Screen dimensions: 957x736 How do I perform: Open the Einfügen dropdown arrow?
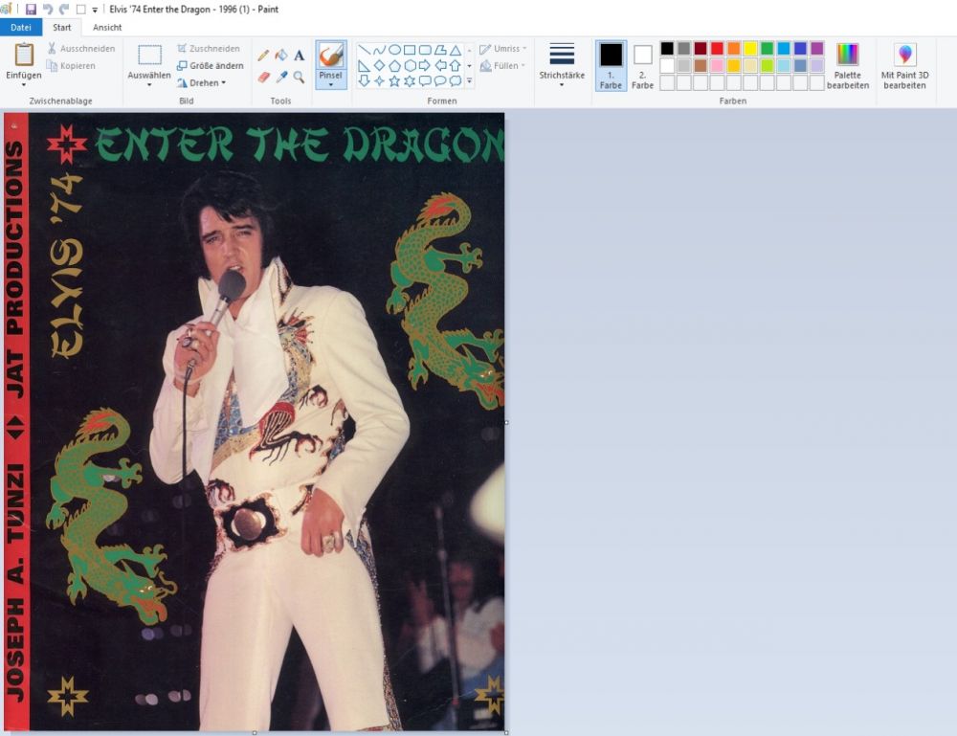pos(24,85)
